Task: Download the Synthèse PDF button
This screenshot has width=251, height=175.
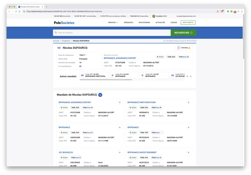Action: click(x=184, y=48)
